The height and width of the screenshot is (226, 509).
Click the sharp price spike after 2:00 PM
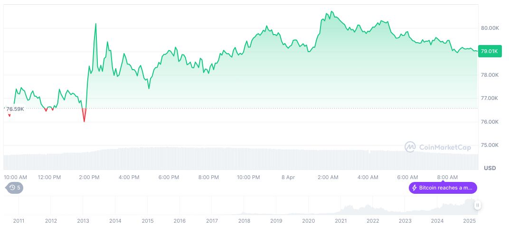click(96, 24)
